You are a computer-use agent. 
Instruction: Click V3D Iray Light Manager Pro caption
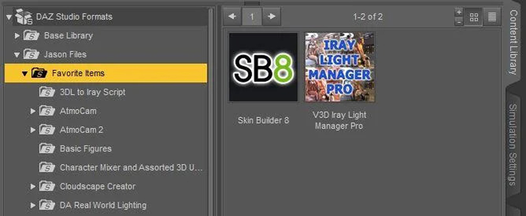coord(339,121)
